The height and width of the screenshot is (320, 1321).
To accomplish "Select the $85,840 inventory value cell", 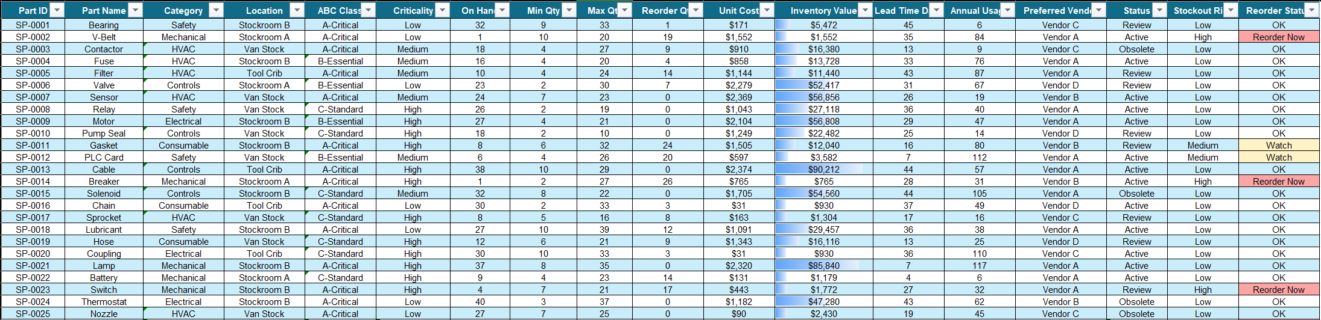I will point(823,266).
